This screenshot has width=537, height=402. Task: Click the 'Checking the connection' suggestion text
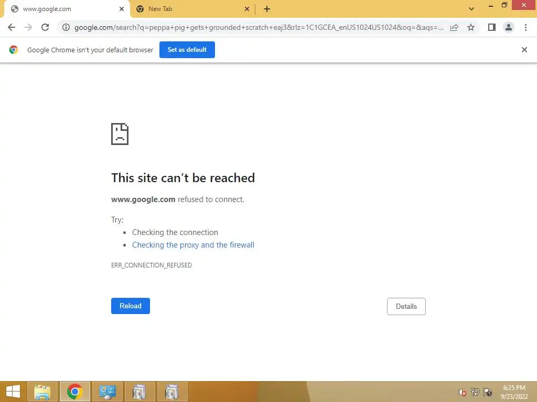(175, 232)
